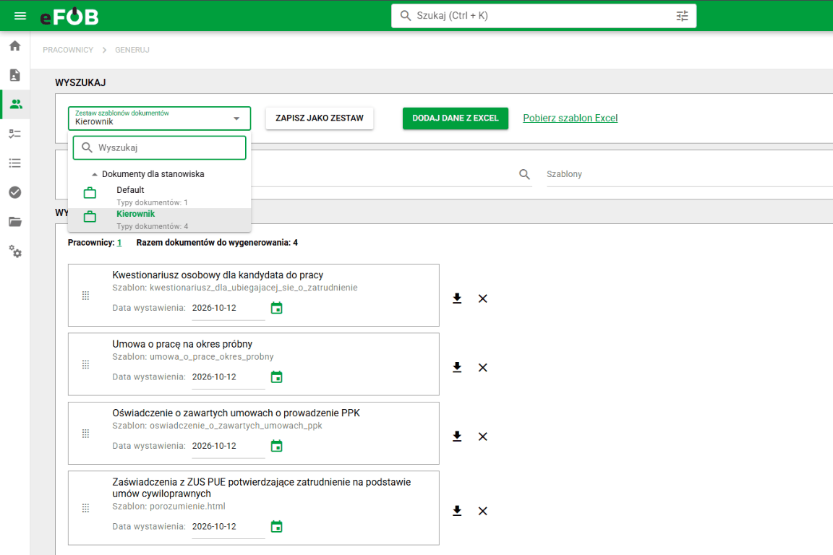The width and height of the screenshot is (833, 555).
Task: Open employees (people) sidebar icon
Action: tap(16, 104)
